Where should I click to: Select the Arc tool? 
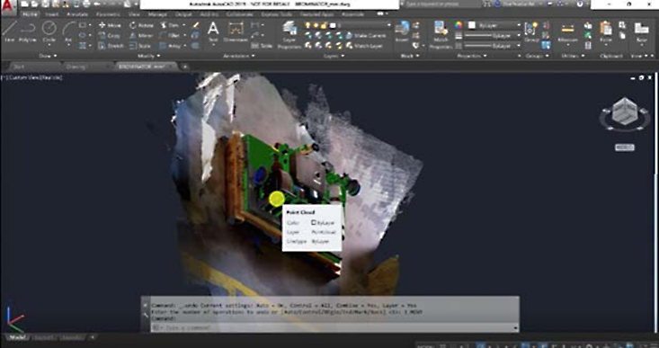click(68, 31)
